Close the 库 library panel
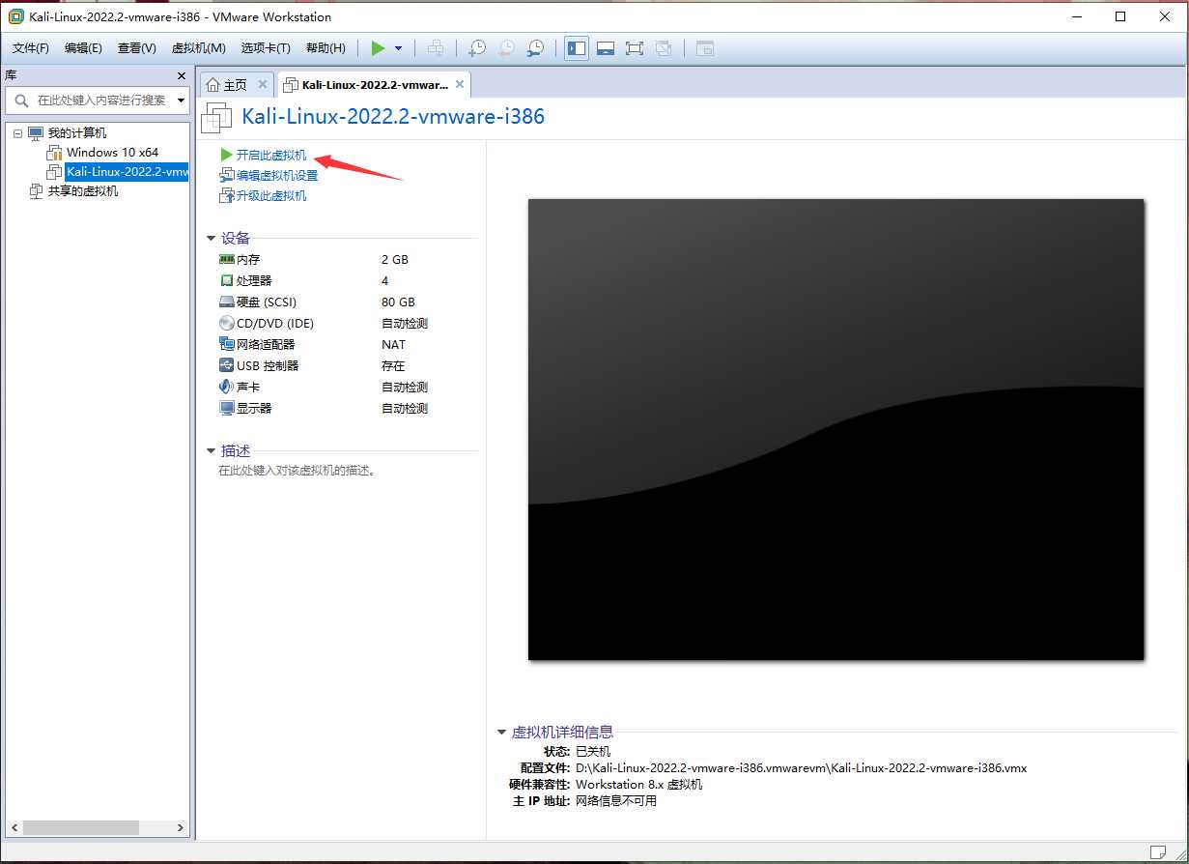The width and height of the screenshot is (1189, 864). [x=181, y=76]
